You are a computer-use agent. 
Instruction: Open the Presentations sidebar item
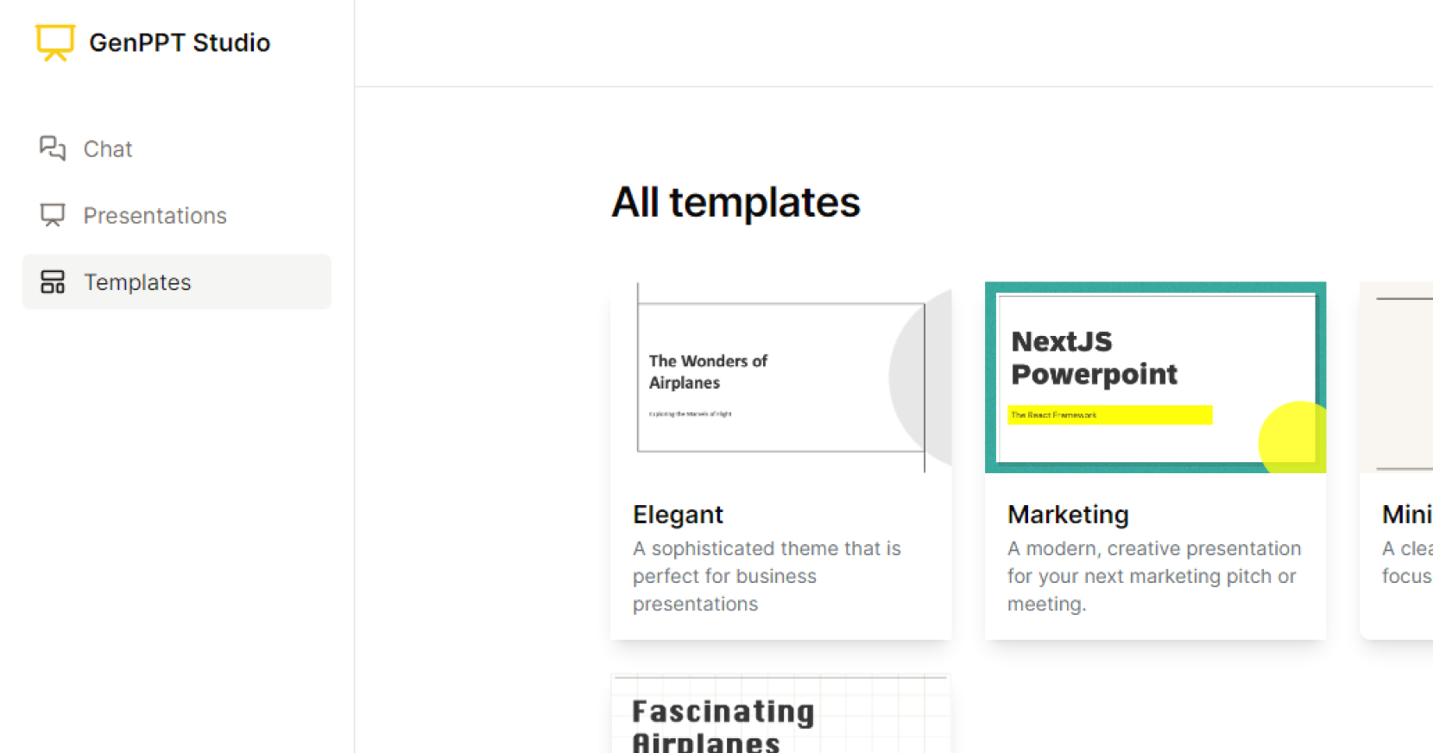pyautogui.click(x=176, y=215)
